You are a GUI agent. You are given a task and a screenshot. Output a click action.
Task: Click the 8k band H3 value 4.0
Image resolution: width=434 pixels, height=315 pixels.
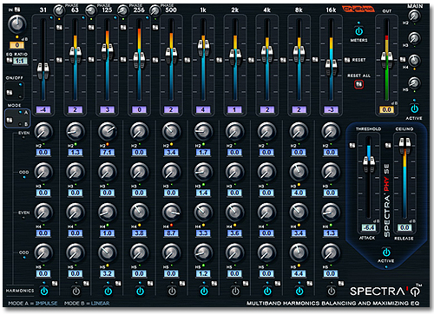(x=299, y=193)
